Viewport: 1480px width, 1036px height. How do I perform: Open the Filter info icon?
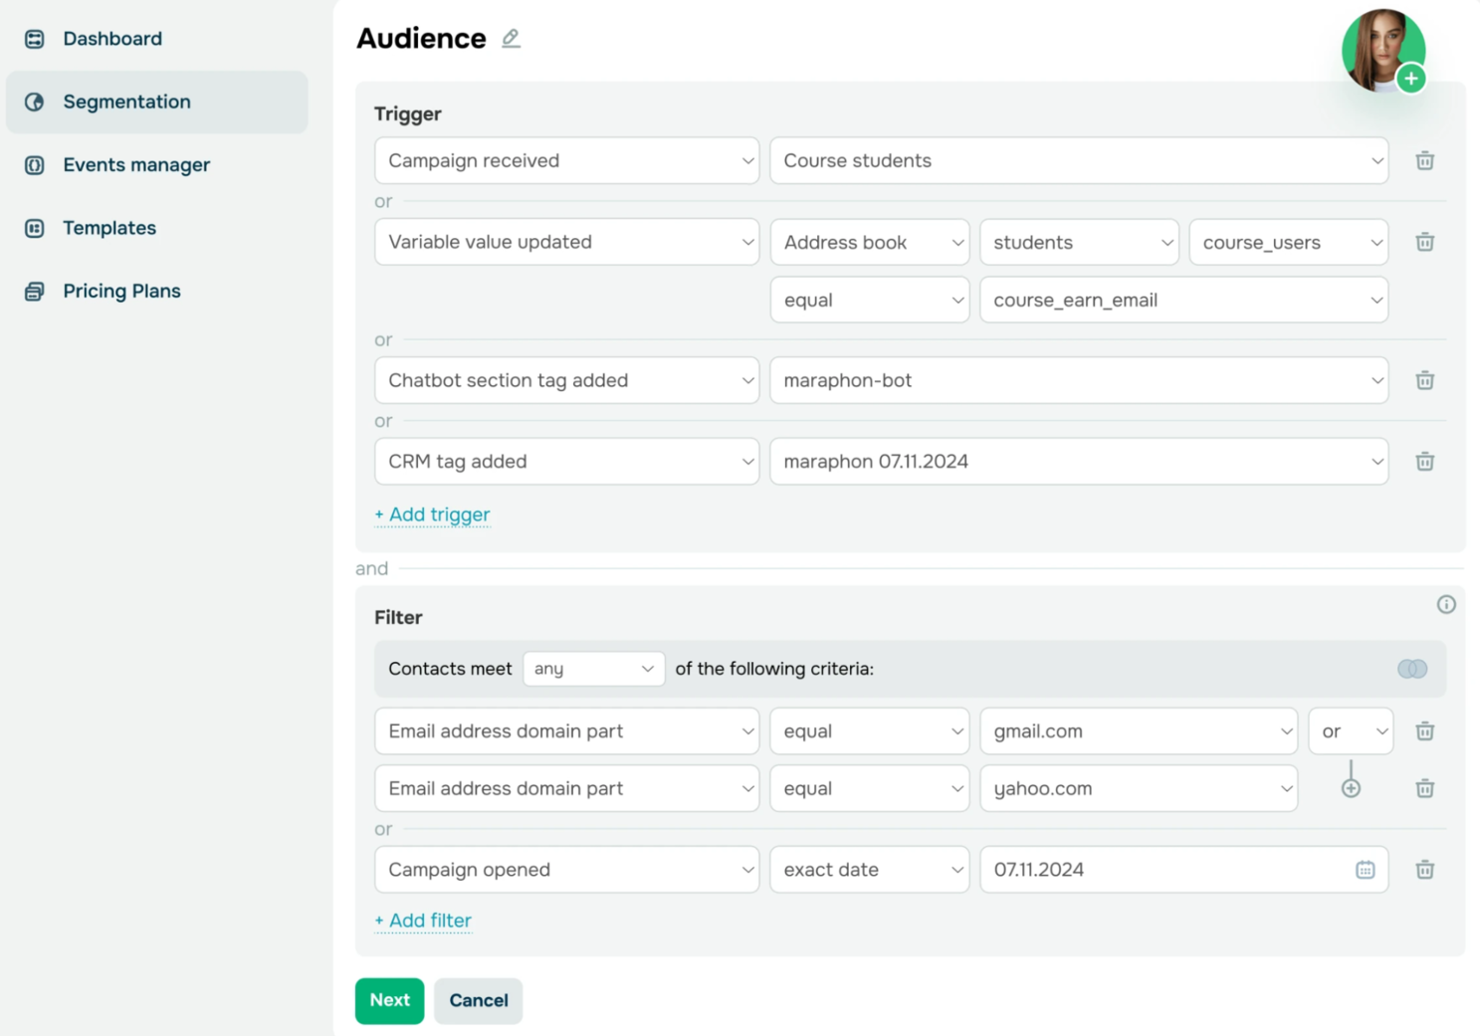[x=1446, y=604]
